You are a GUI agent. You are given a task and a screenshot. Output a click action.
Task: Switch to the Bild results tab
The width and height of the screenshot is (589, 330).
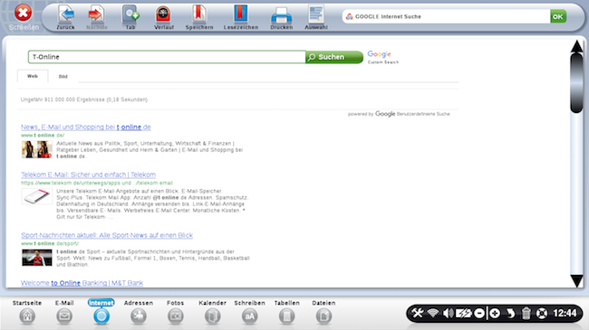point(63,77)
